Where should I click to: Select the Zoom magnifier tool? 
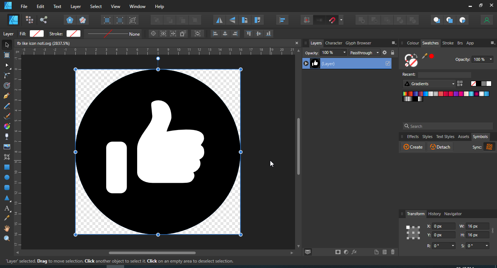click(x=7, y=239)
